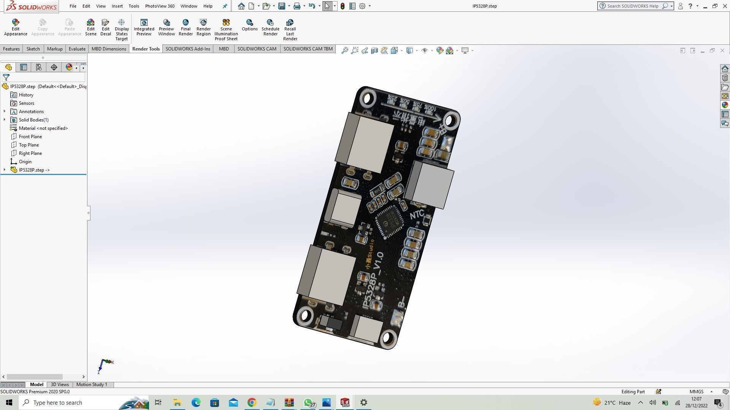Click the feature tree horizontal scrollbar
Viewport: 730px width, 410px height.
[x=35, y=377]
